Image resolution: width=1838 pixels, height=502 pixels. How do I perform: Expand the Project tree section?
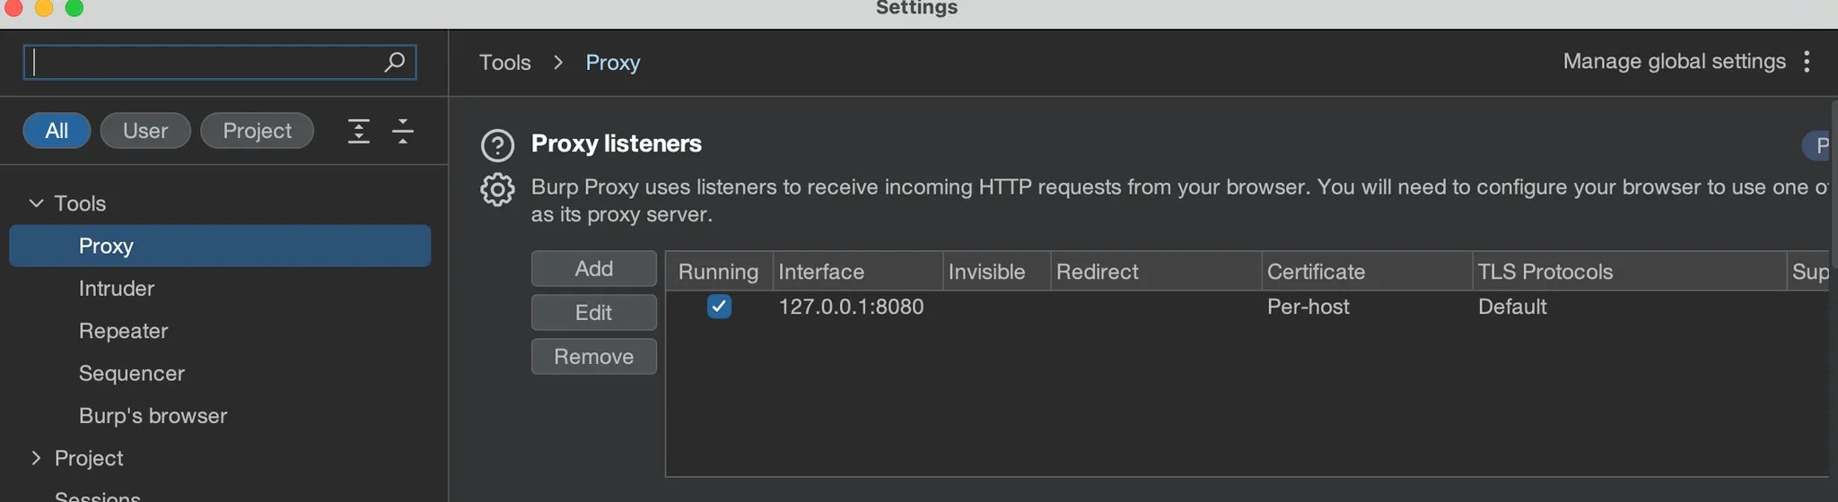[x=36, y=458]
